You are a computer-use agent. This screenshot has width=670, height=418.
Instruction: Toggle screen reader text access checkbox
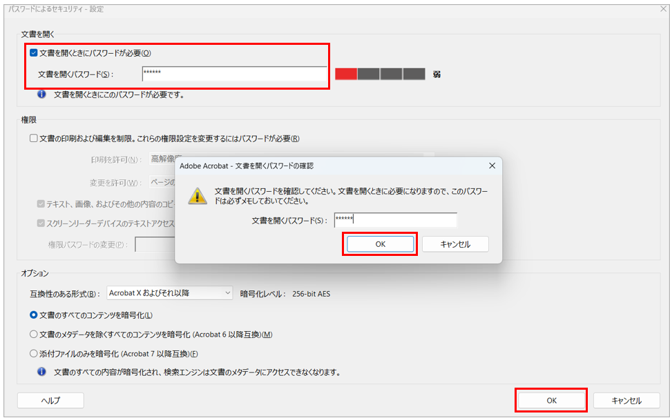click(x=41, y=223)
